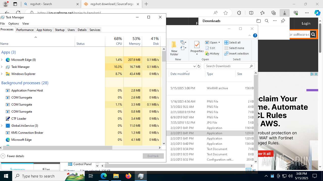Collapse the Explorer ribbon chevron

(x=250, y=35)
